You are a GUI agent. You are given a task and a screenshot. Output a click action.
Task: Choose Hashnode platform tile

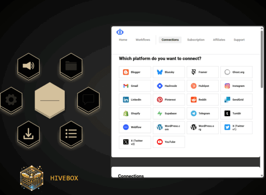169,86
